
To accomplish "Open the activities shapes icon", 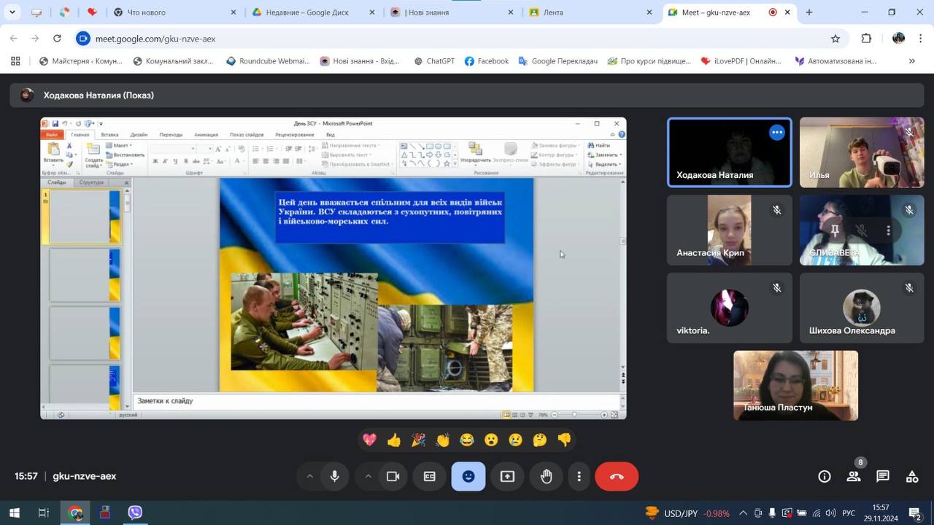I will click(x=912, y=476).
